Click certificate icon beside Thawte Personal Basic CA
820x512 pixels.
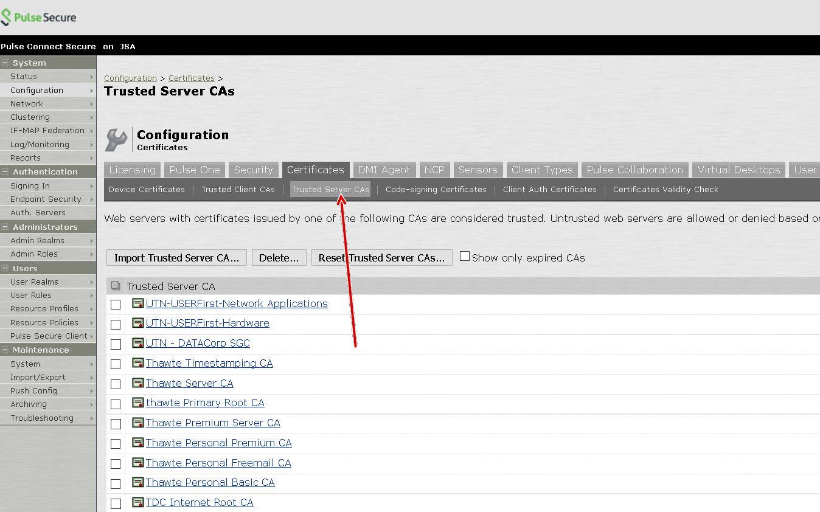tap(138, 482)
